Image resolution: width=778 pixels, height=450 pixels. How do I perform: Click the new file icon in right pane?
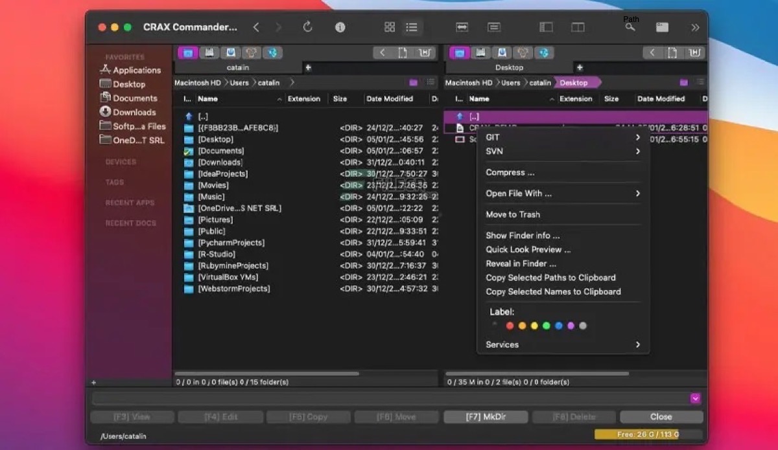(673, 52)
